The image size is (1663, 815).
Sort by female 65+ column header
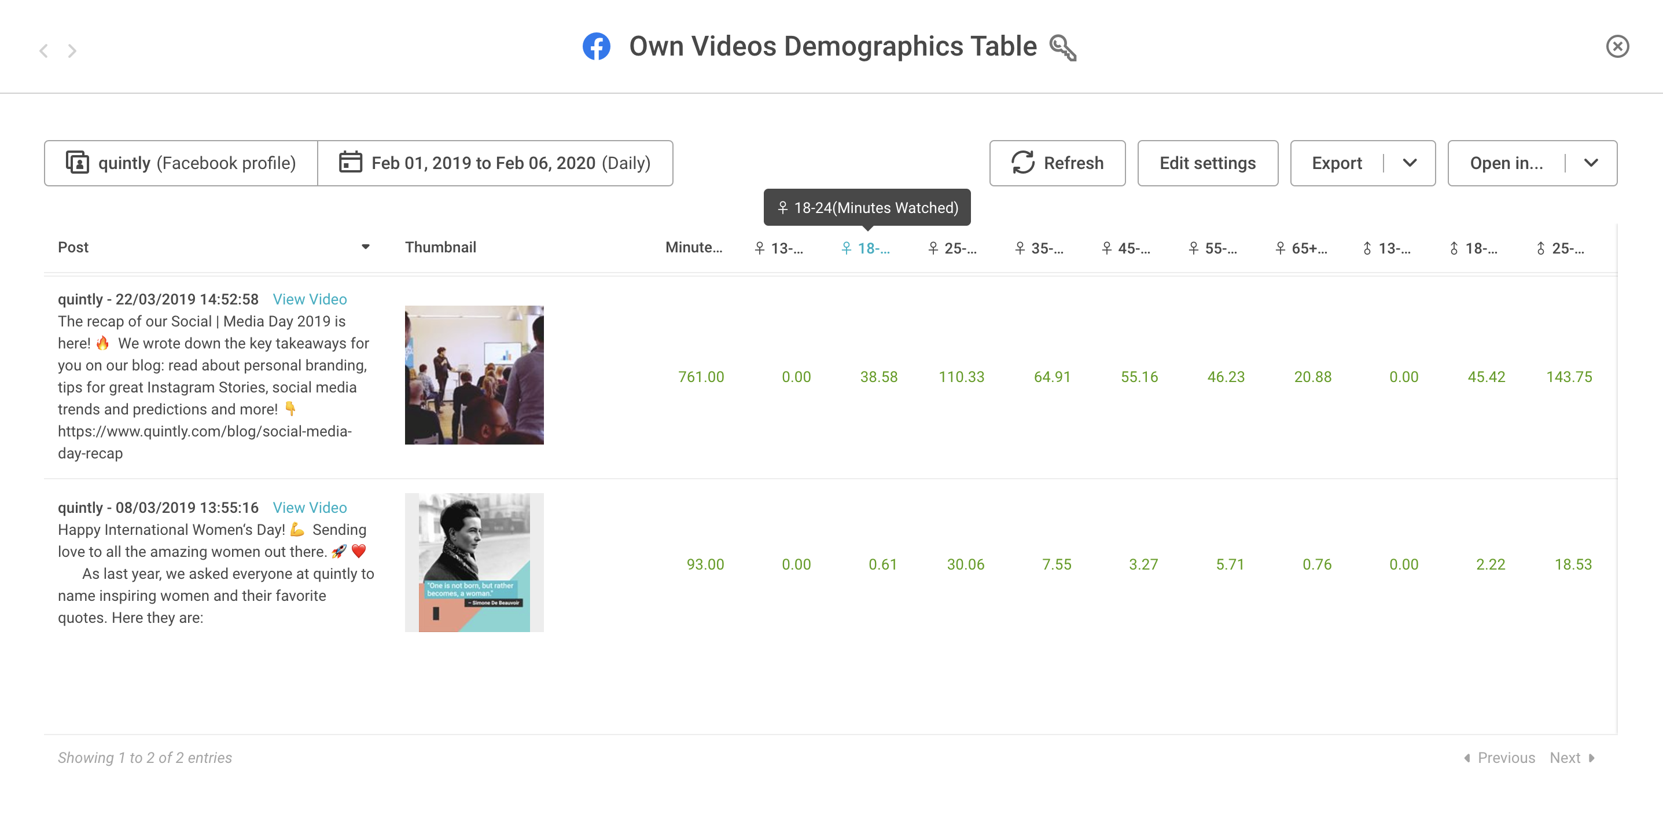(x=1301, y=248)
